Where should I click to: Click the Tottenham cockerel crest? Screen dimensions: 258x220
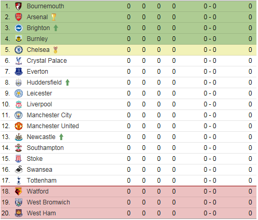tap(19, 181)
